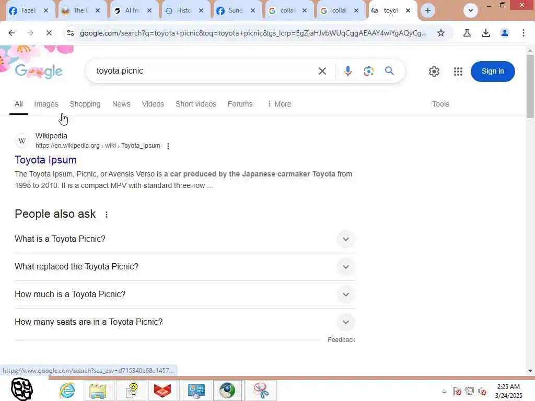Screen dimensions: 535x401
Task: Open Snipping Tool scissors in taskbar
Action: [x=261, y=391]
